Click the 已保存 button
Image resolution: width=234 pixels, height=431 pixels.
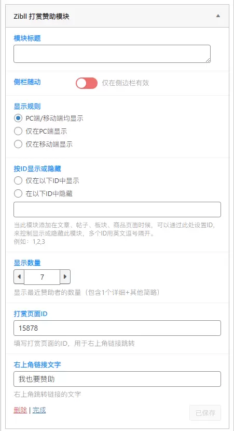(205, 413)
